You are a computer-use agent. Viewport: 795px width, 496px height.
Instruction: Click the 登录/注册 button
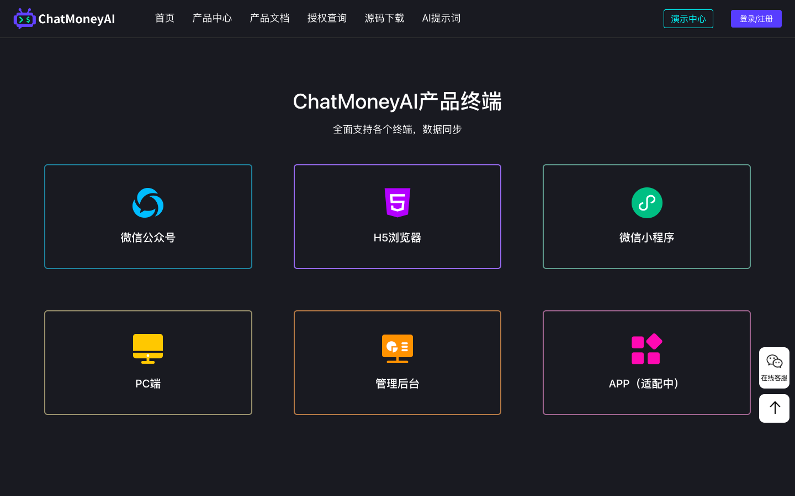pos(756,19)
